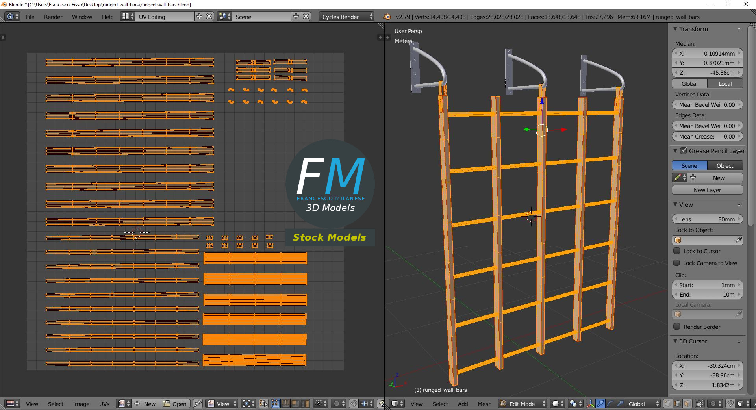
Task: Choose vertex select mode icon
Action: (x=668, y=404)
